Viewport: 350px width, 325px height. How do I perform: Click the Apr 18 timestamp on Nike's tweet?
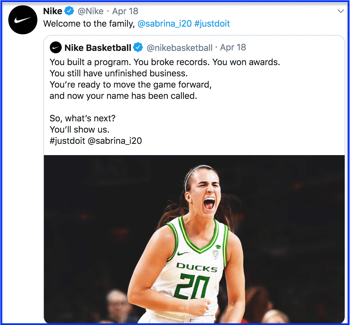click(125, 11)
